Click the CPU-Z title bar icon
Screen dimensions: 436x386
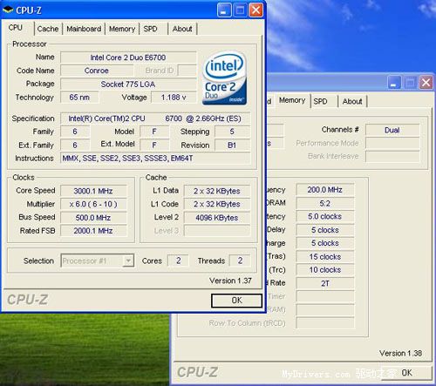click(x=8, y=10)
